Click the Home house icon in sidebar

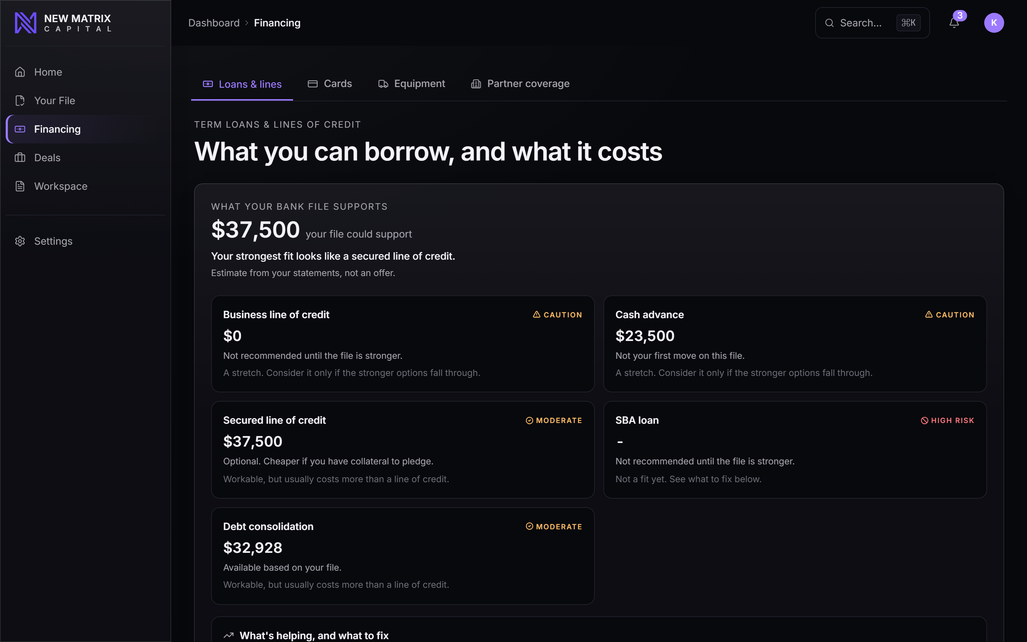point(20,72)
